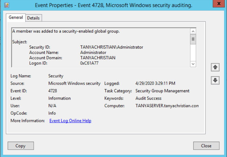Switch to the Details tab

[x=33, y=18]
